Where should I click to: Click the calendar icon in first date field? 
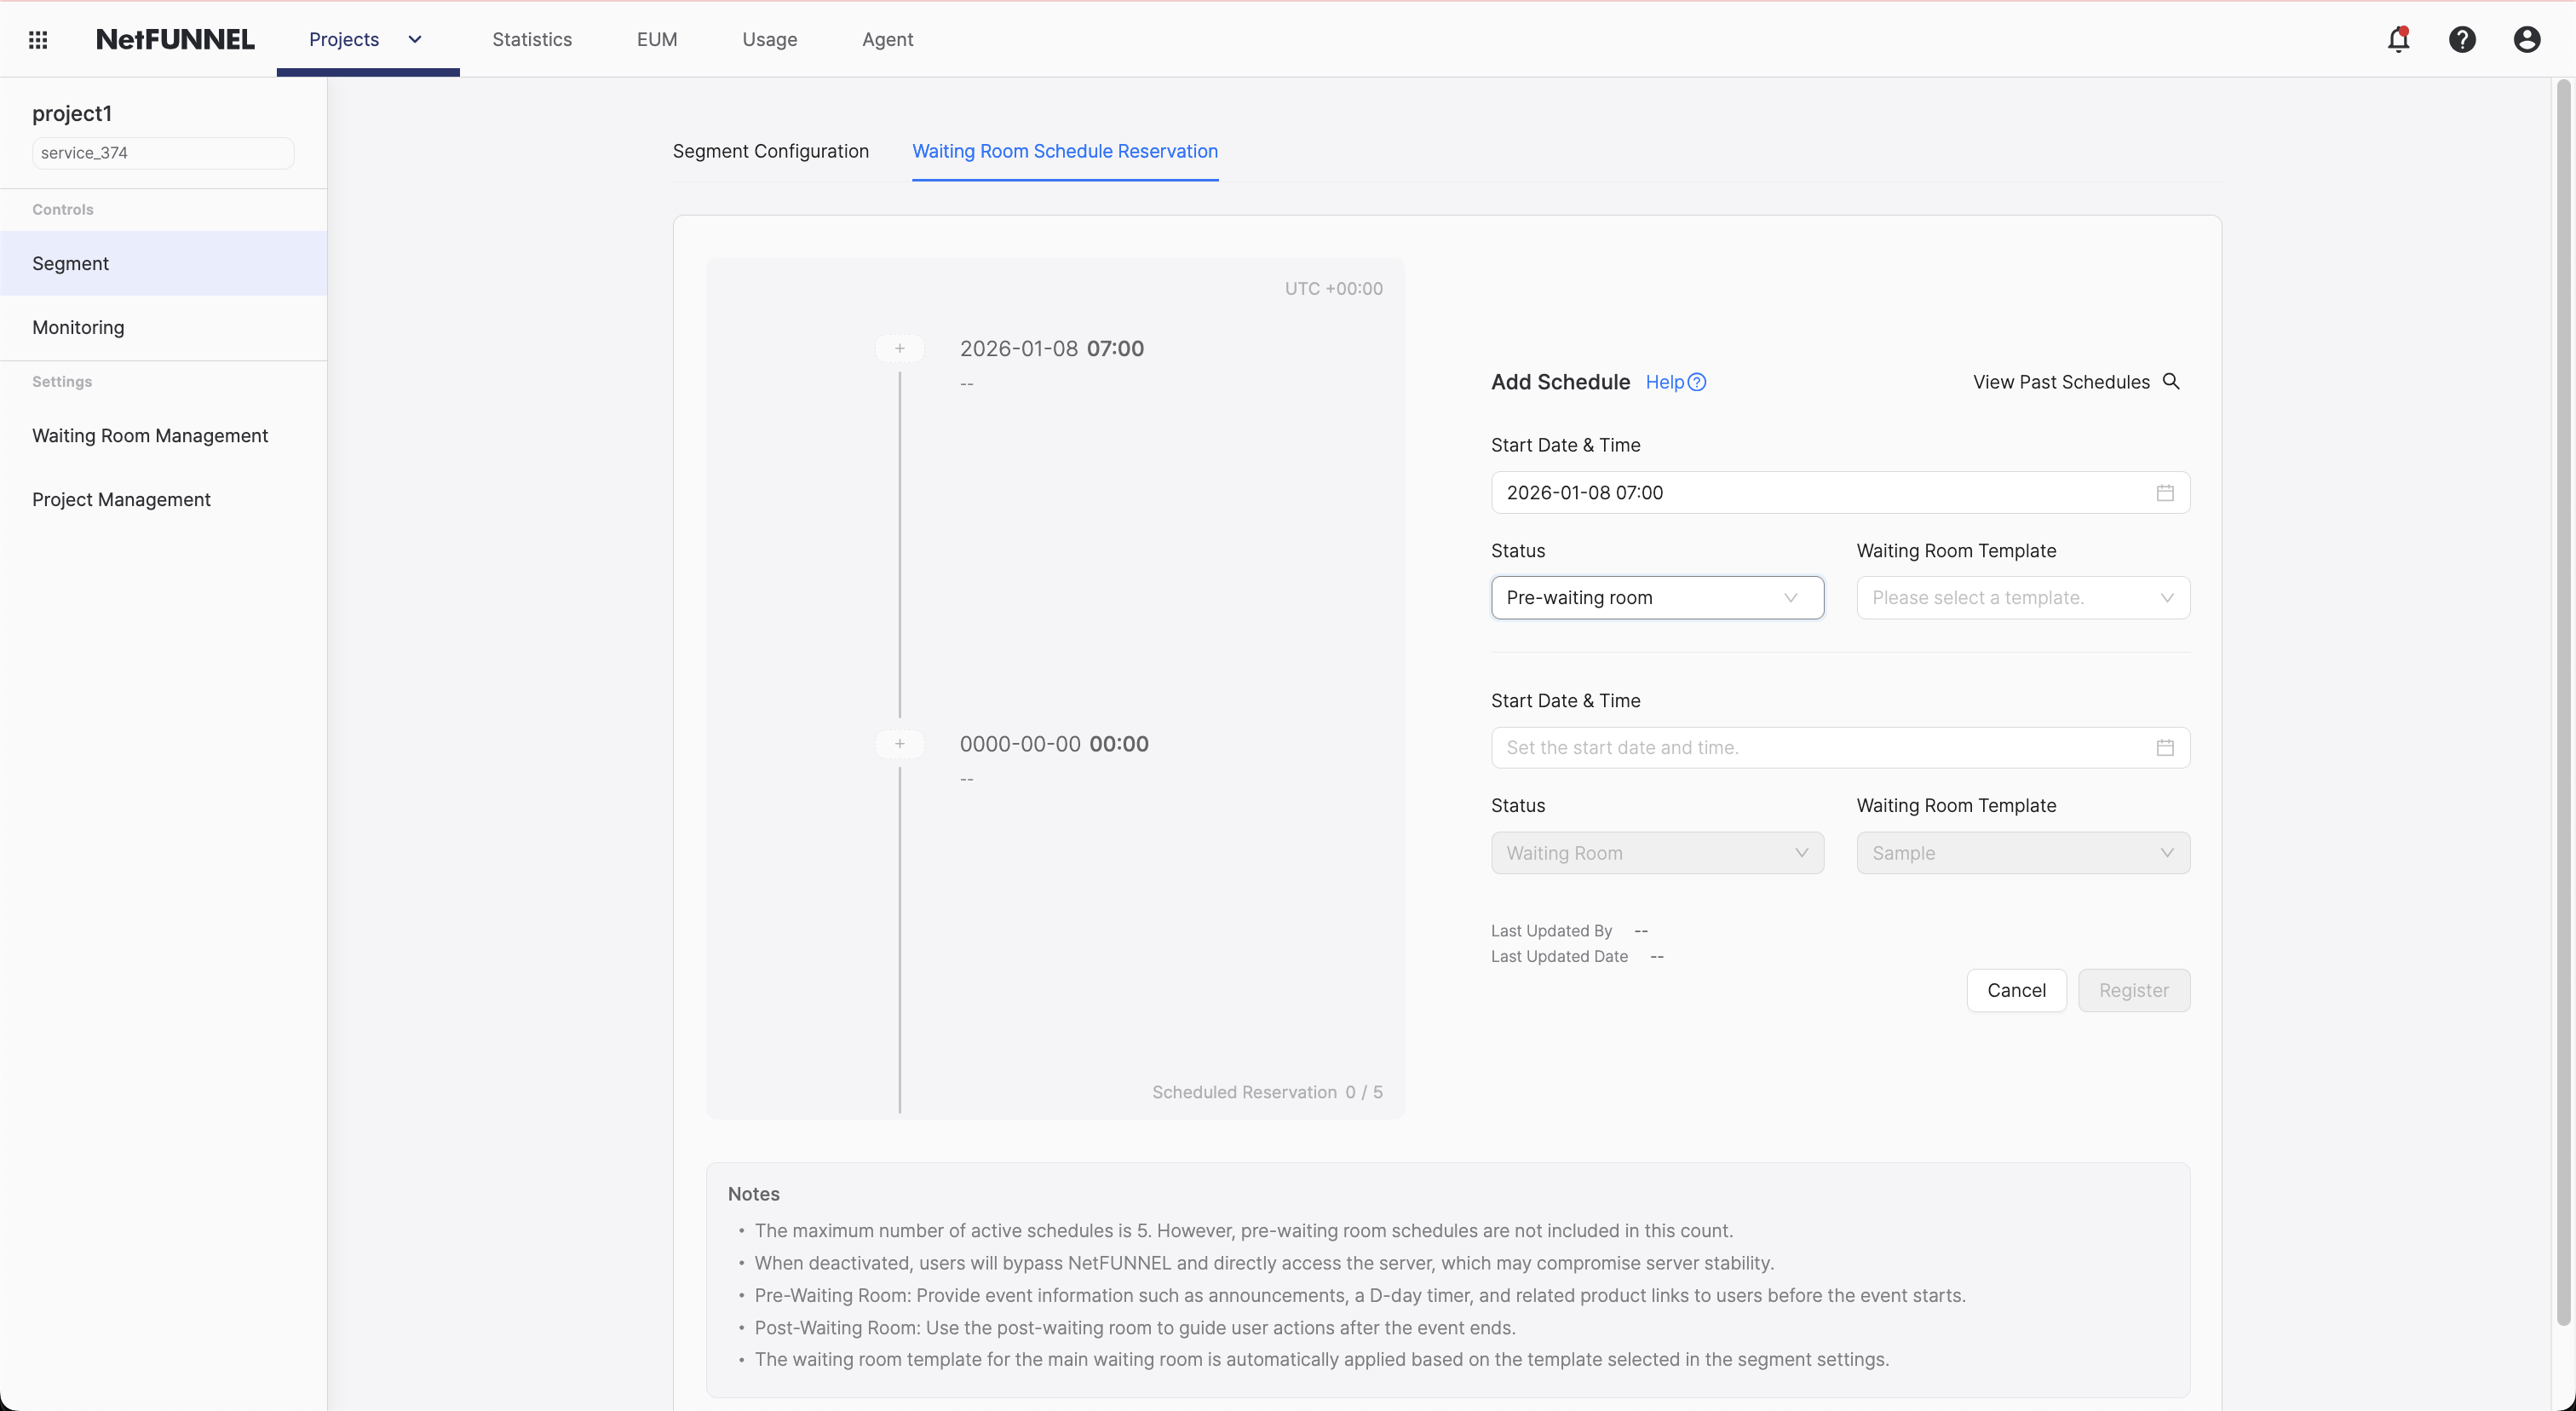pos(2165,493)
